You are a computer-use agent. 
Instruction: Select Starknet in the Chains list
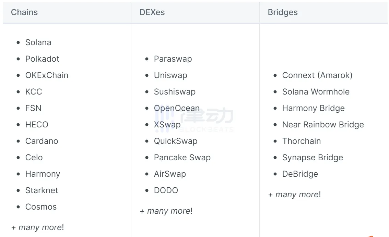tap(42, 190)
